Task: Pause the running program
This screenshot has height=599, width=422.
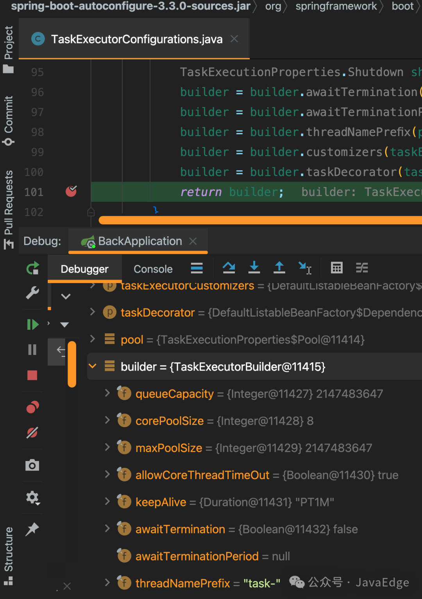Action: 32,349
